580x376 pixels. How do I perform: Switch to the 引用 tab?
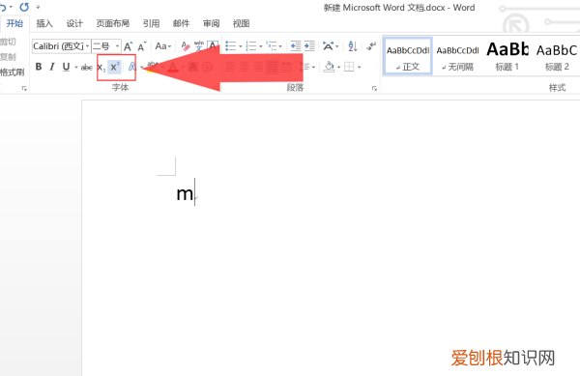(x=152, y=23)
